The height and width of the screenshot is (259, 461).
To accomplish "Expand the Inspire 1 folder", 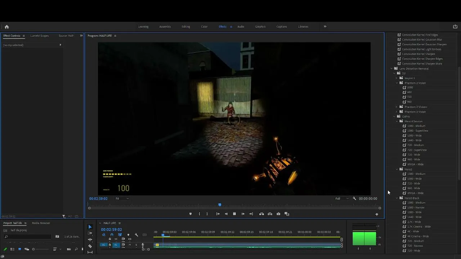I will (x=397, y=78).
